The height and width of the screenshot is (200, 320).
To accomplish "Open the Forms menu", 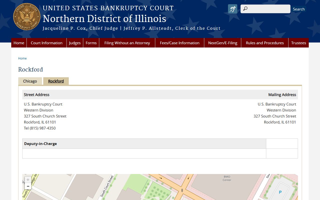I will [91, 43].
